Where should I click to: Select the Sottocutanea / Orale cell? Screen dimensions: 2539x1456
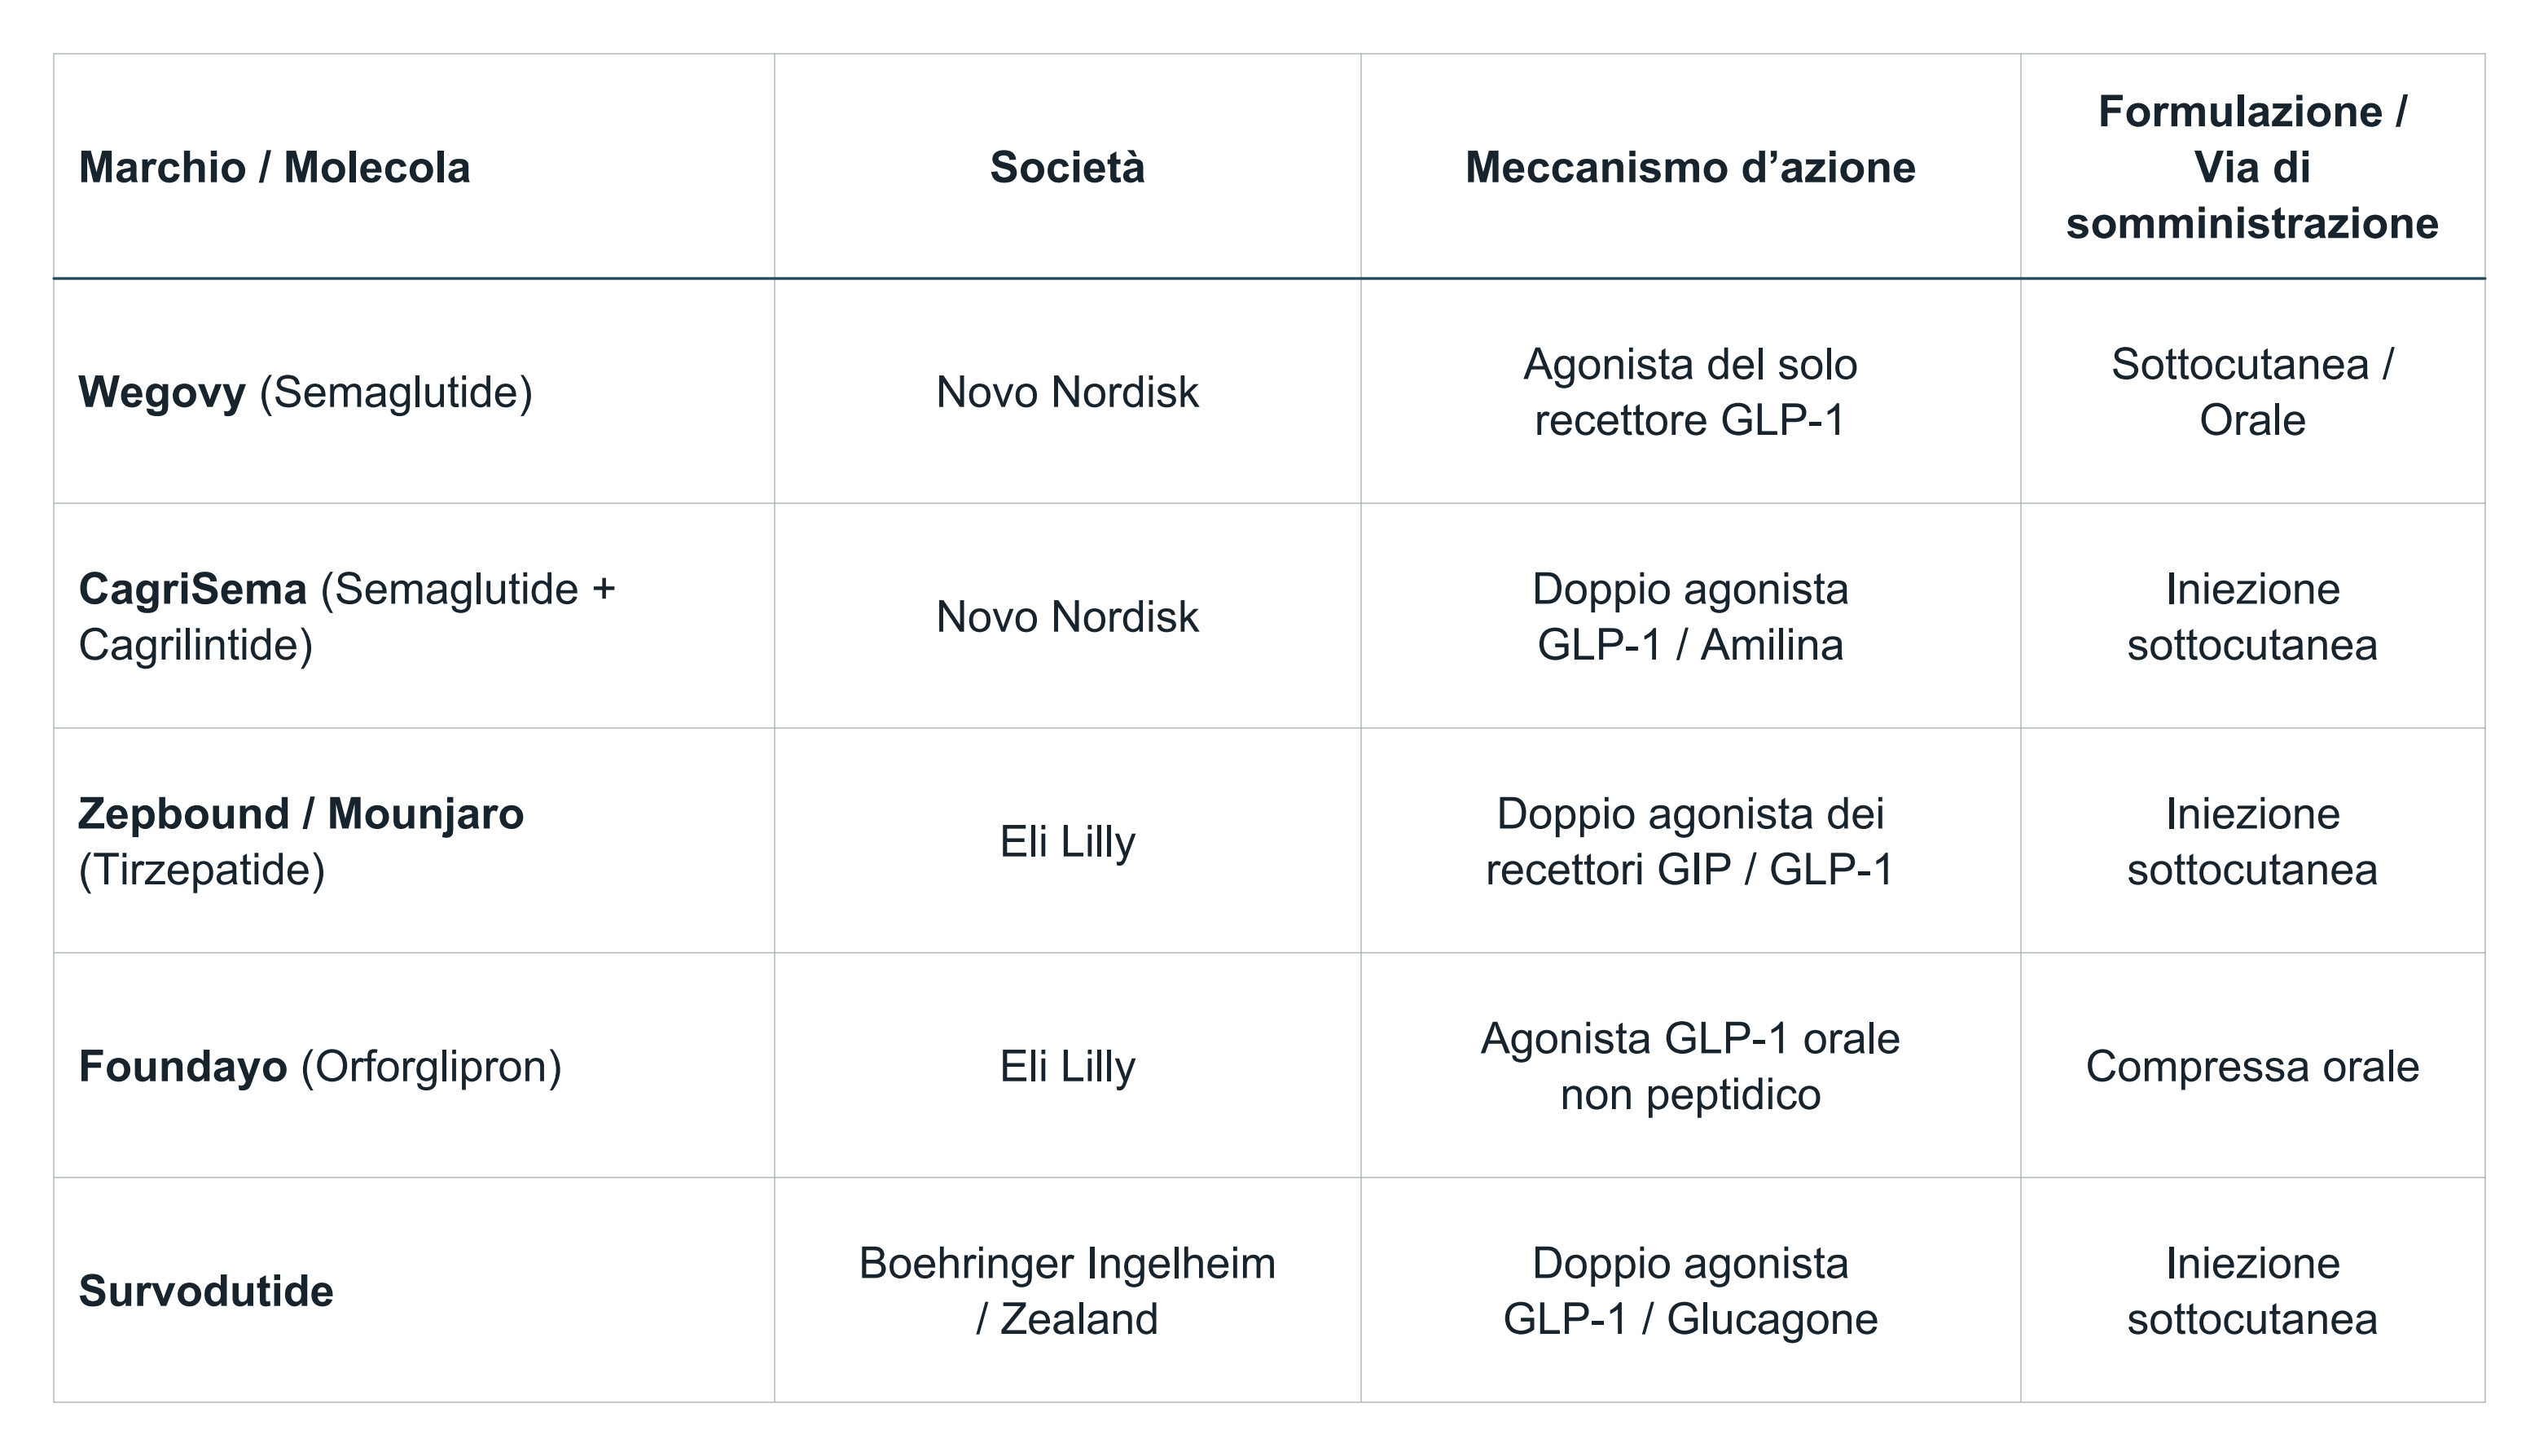coord(2252,392)
